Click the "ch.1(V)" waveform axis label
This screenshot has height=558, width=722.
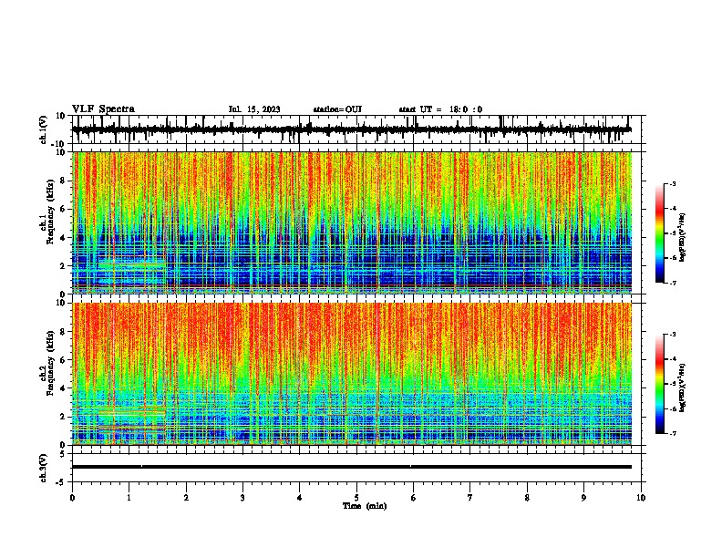pyautogui.click(x=45, y=129)
